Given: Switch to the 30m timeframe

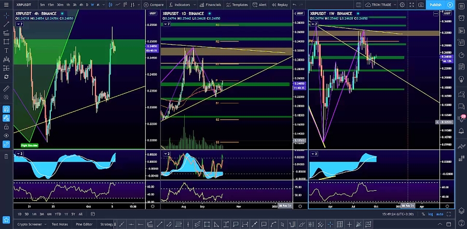Looking at the screenshot, I should tap(60, 5).
